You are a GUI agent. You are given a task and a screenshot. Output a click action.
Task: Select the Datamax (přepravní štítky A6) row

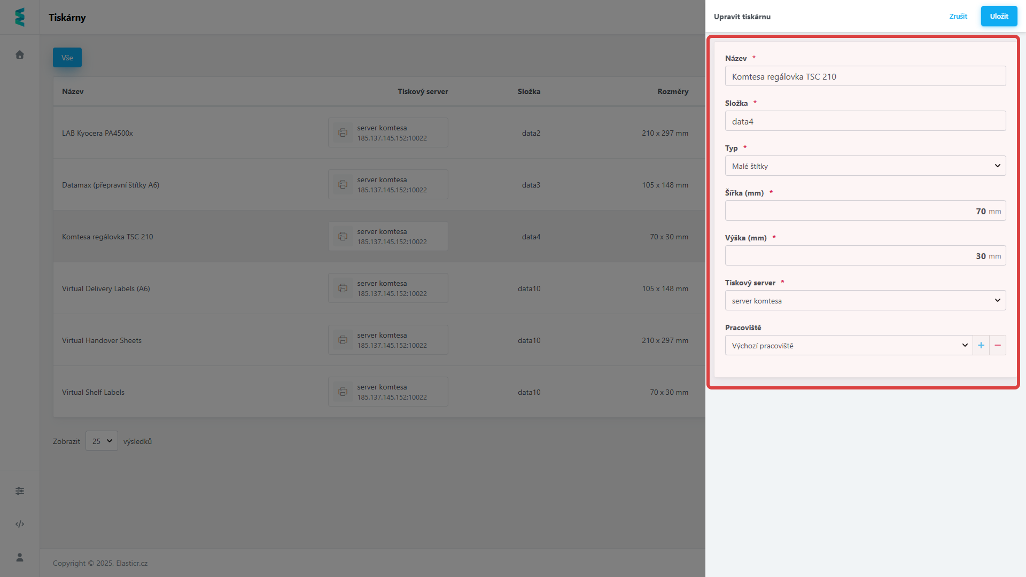111,185
